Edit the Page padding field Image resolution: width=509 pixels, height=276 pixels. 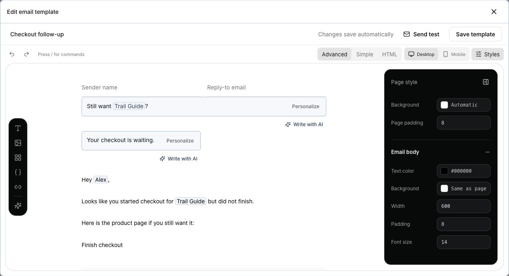(463, 123)
